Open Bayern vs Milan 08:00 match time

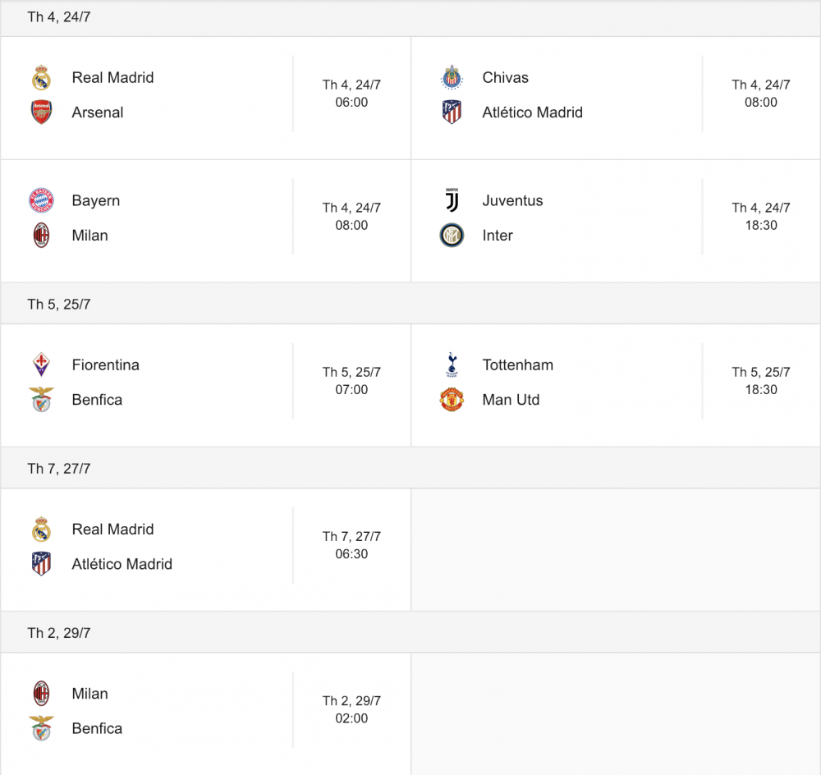pyautogui.click(x=351, y=217)
